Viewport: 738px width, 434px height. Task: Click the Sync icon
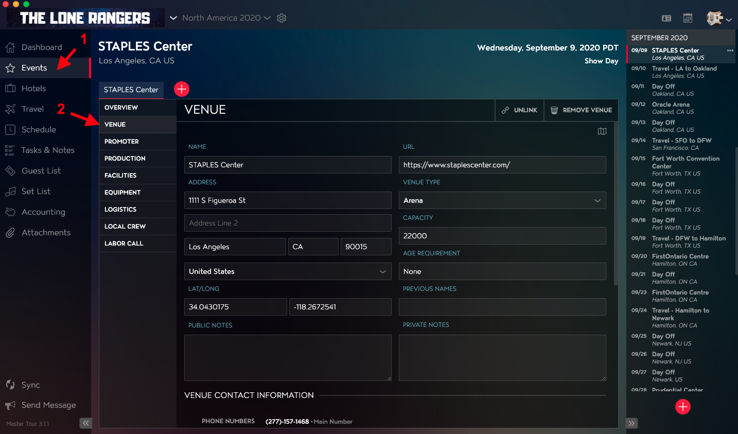pos(10,385)
